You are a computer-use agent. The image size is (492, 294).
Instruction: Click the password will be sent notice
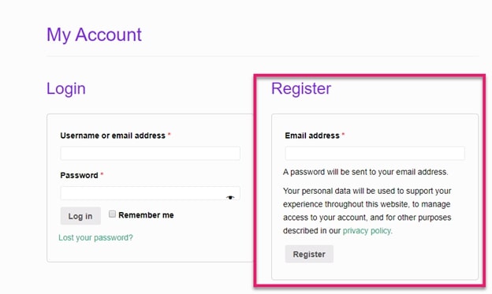[366, 172]
